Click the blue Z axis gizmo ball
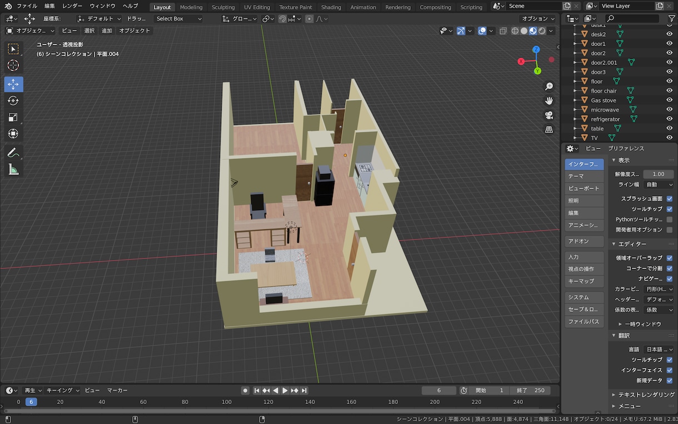 [536, 49]
